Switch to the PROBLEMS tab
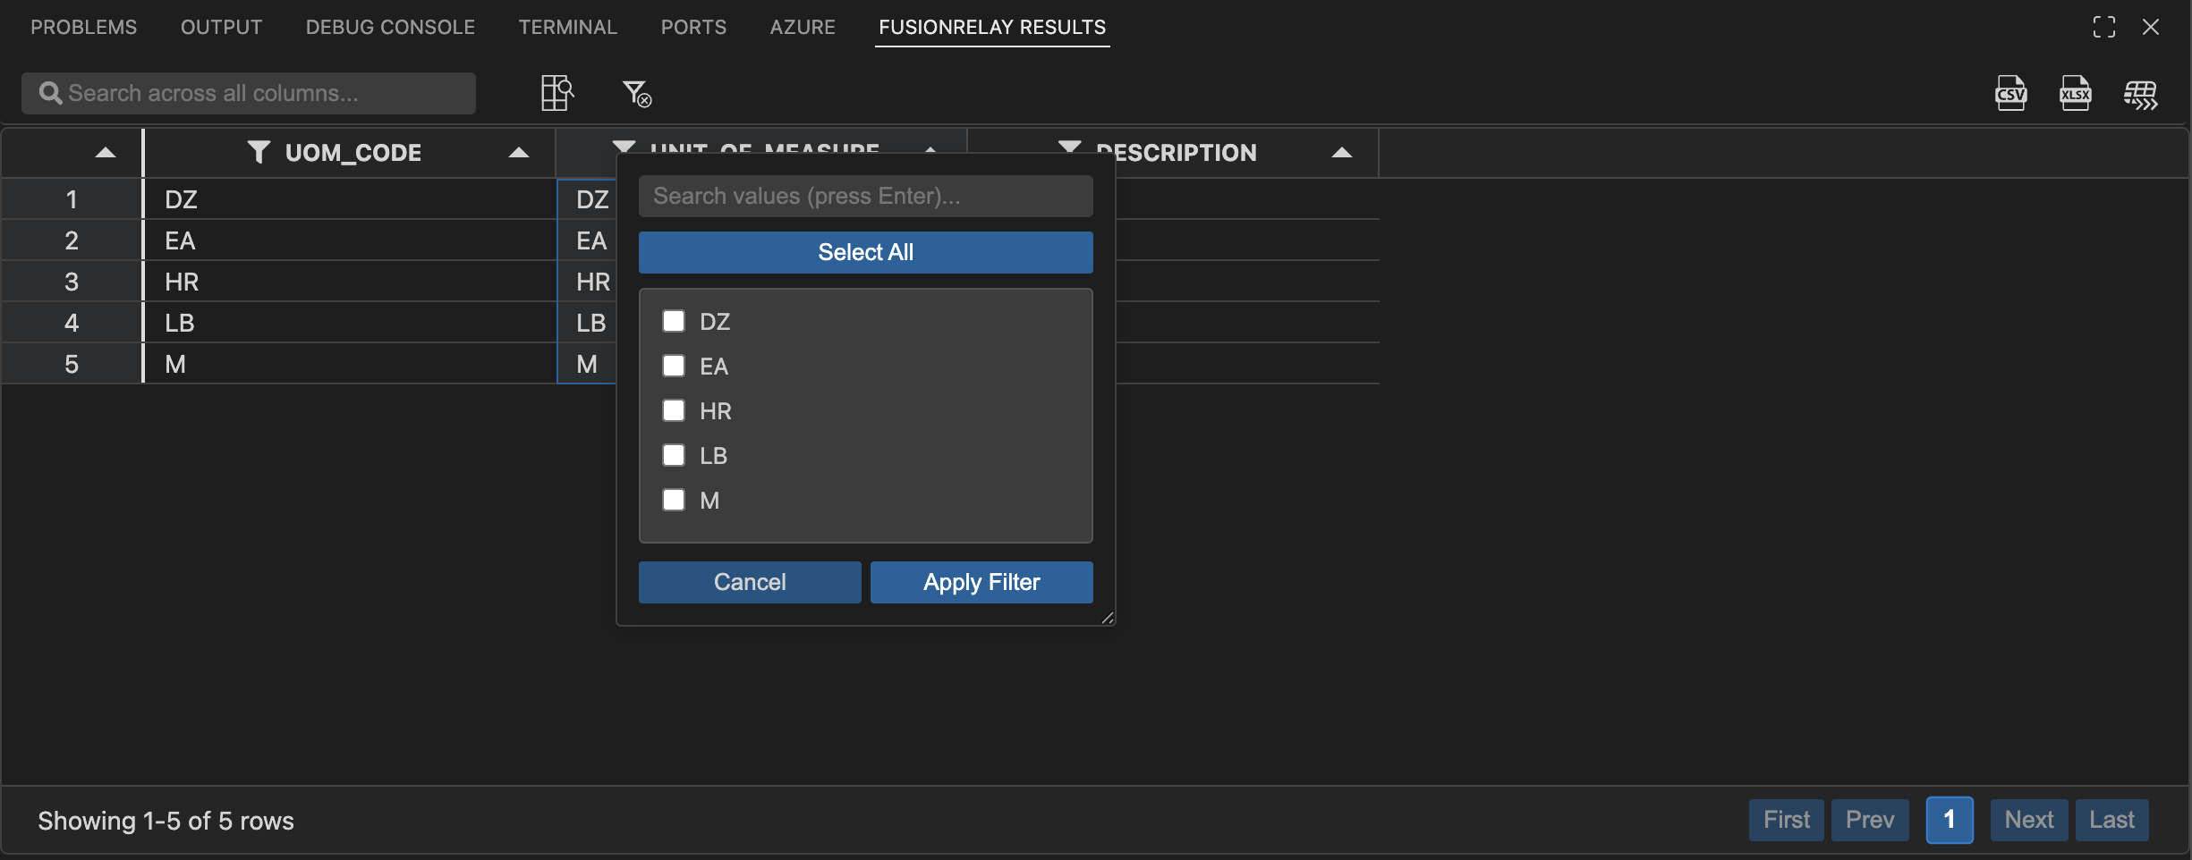The image size is (2192, 860). click(84, 27)
